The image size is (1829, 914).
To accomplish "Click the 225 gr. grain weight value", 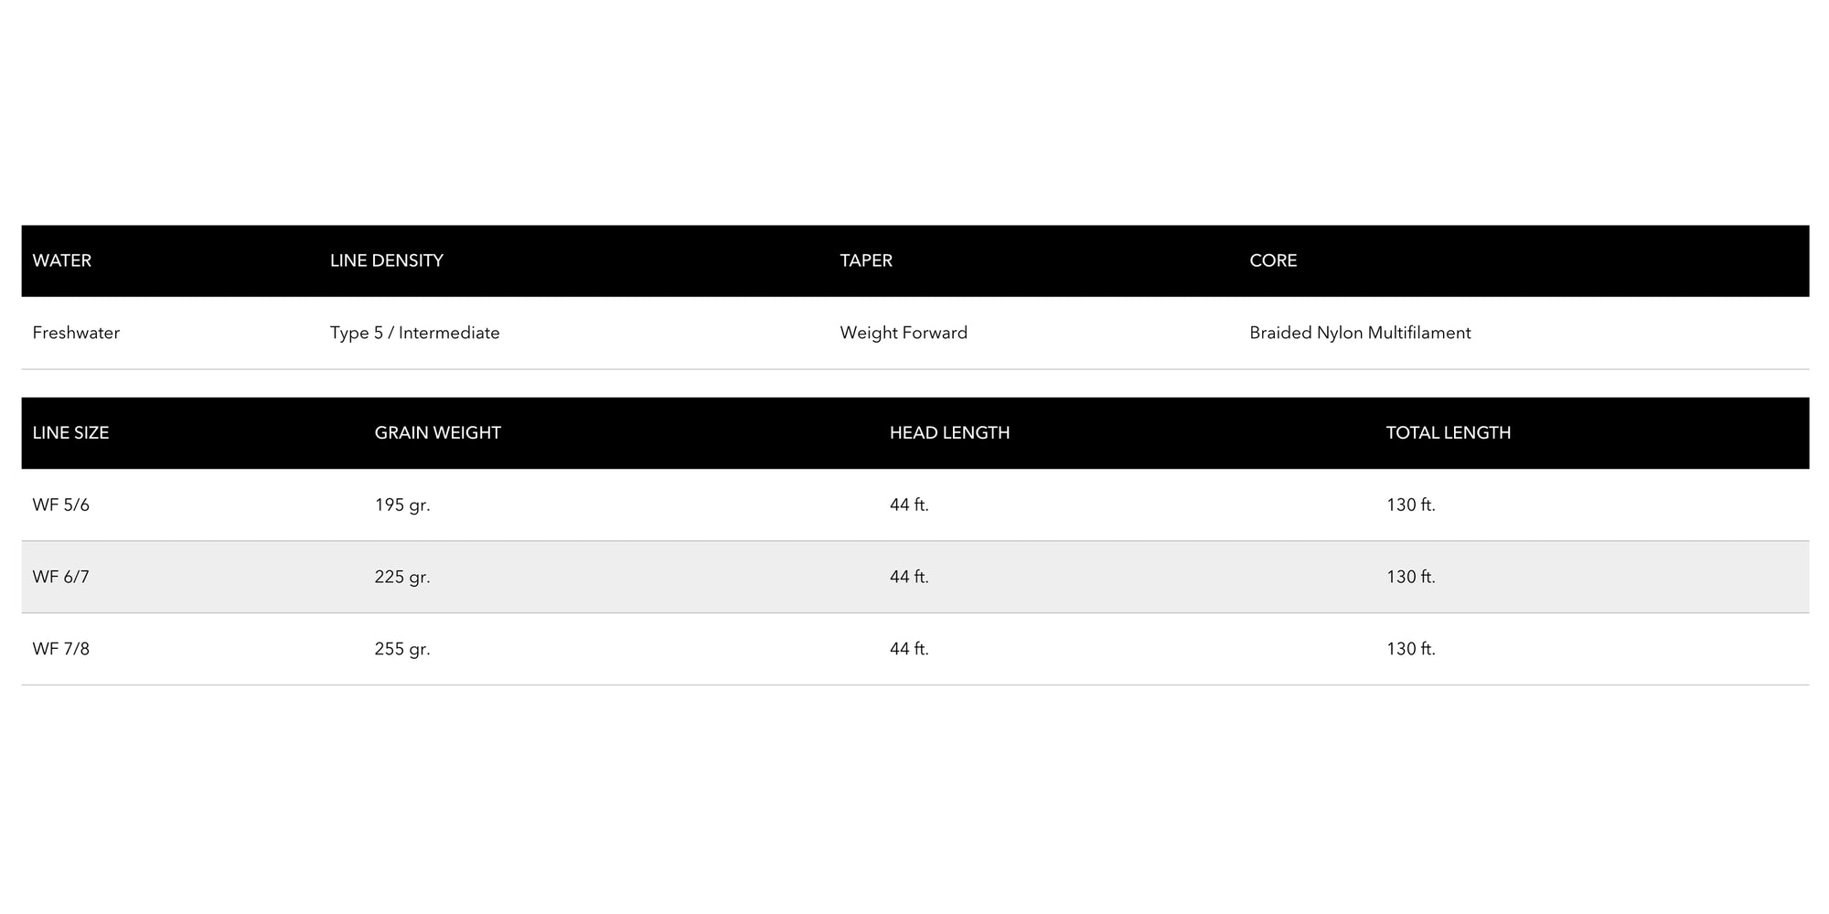I will (x=401, y=577).
